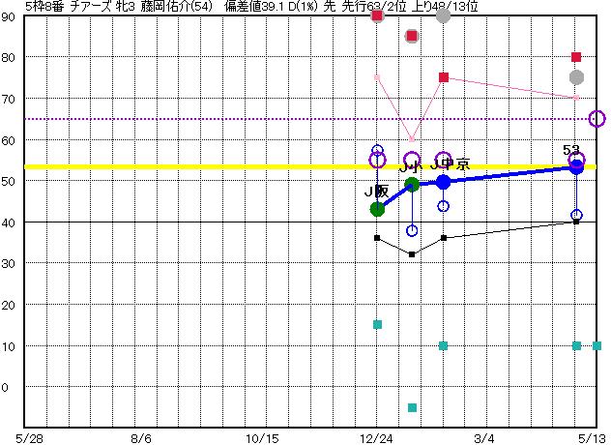Viewport: 611px width, 445px height.
Task: Click the 90 label on y-axis
Action: (9, 16)
